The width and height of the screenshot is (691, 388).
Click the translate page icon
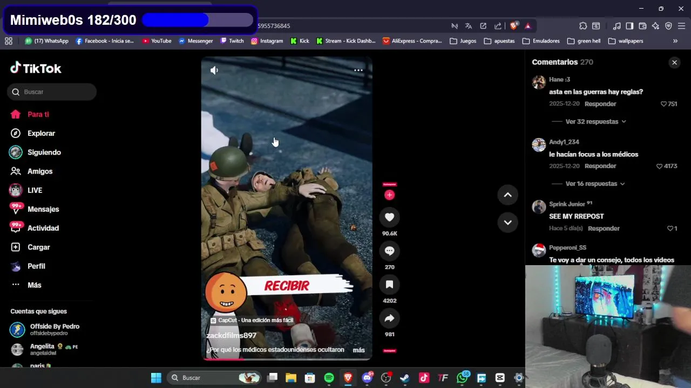pyautogui.click(x=469, y=26)
